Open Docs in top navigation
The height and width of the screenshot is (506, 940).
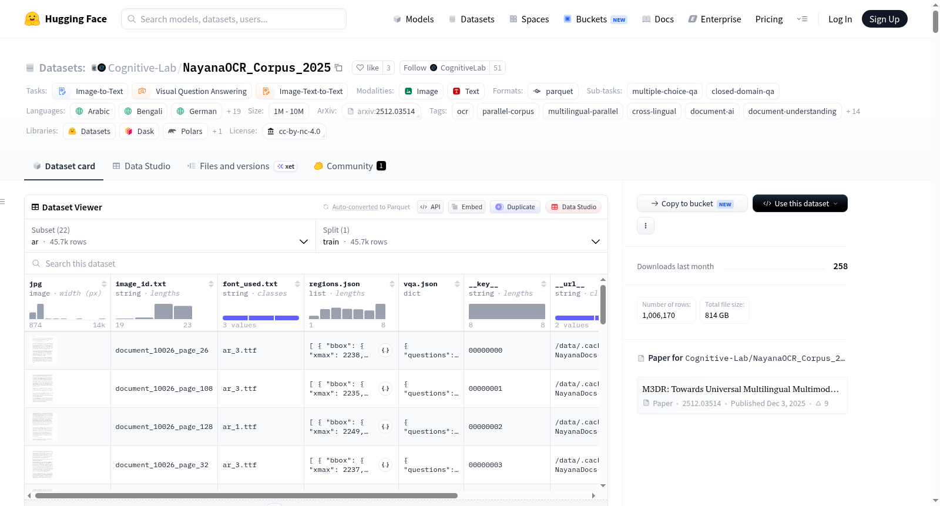(x=658, y=19)
